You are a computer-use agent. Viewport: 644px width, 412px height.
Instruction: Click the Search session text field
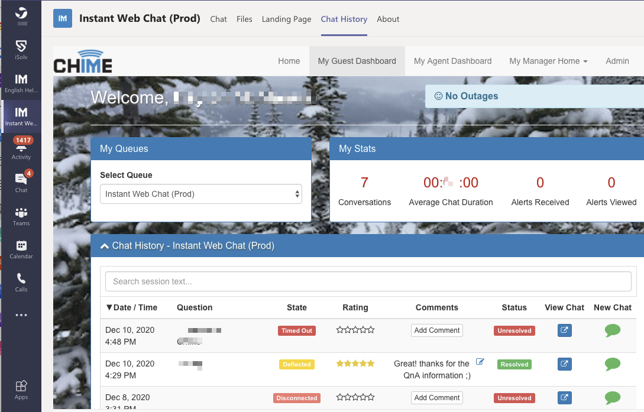pos(368,281)
